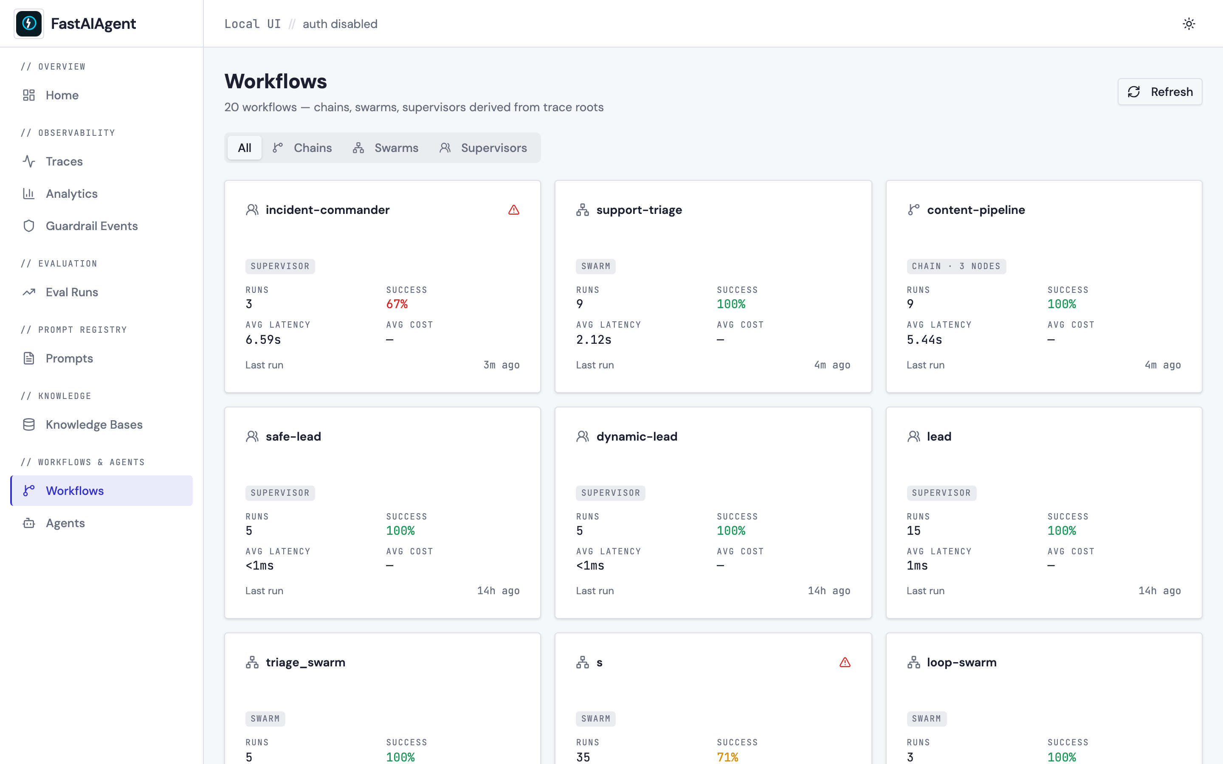Open the content-pipeline workflow
Viewport: 1223px width, 764px height.
(x=976, y=210)
